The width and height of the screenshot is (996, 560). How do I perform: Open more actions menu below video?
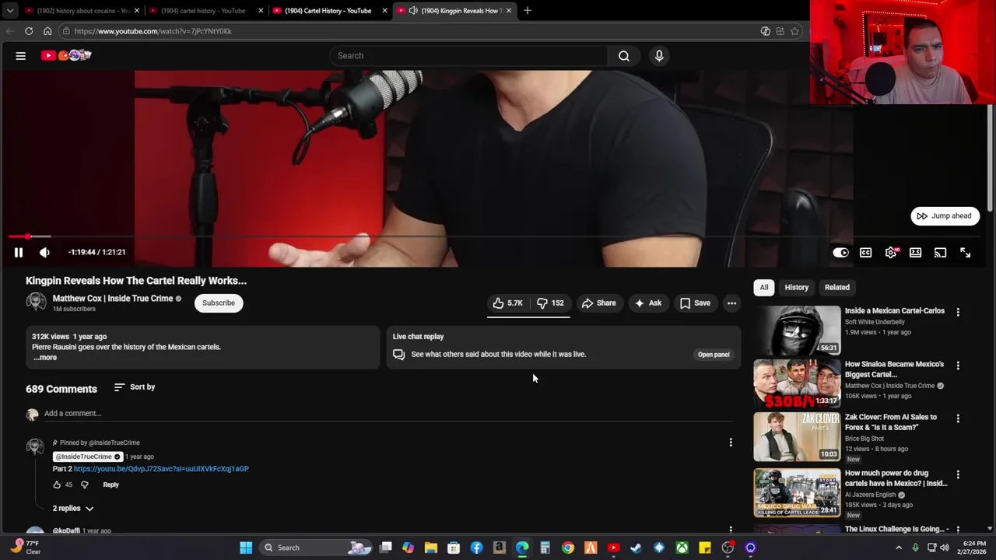(x=731, y=303)
